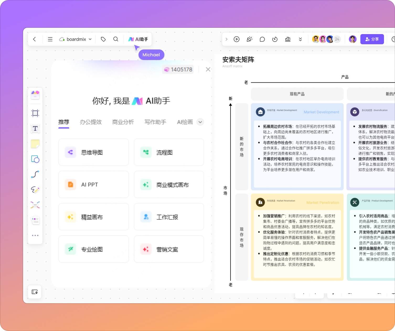Choose the 流程图 card
Image resolution: width=395 pixels, height=331 pixels.
[169, 152]
